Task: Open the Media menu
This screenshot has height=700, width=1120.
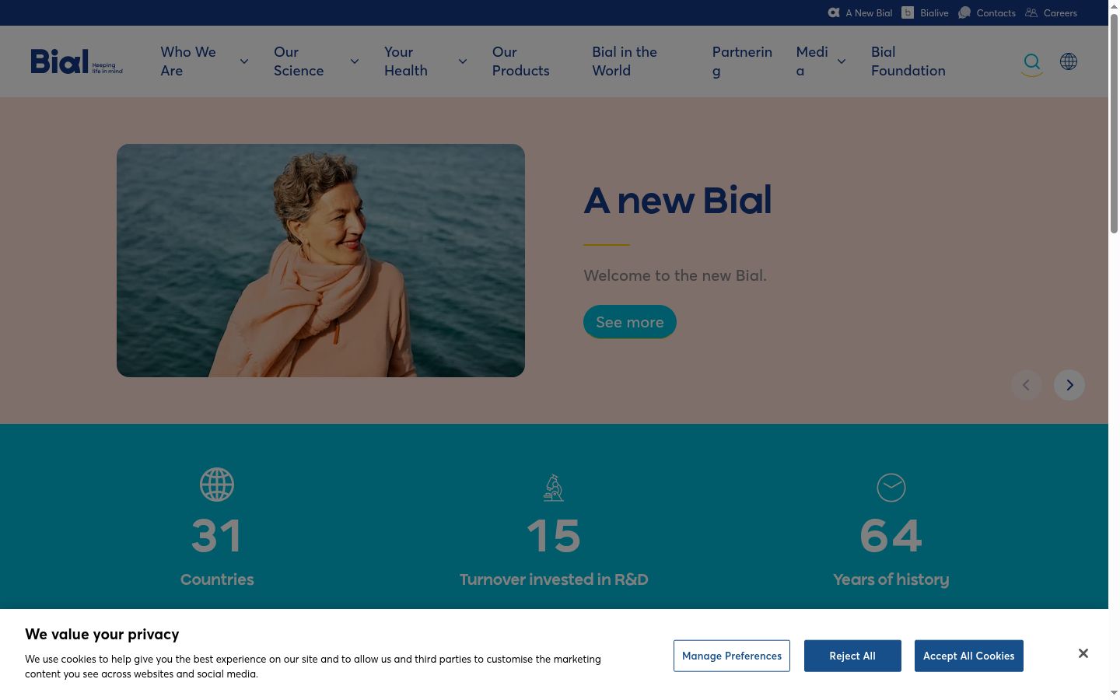Action: tap(812, 61)
